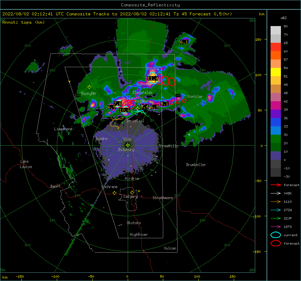Click the Sundre city label
This screenshot has width=301, height=281.
coord(101,138)
